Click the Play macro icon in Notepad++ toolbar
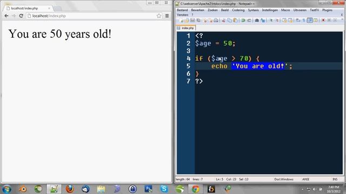 click(x=335, y=20)
